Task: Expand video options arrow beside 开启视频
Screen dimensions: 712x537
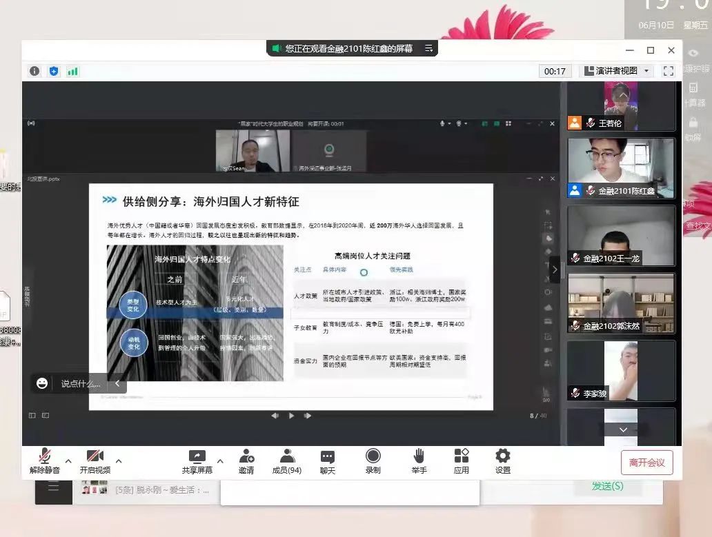Action: tap(119, 461)
